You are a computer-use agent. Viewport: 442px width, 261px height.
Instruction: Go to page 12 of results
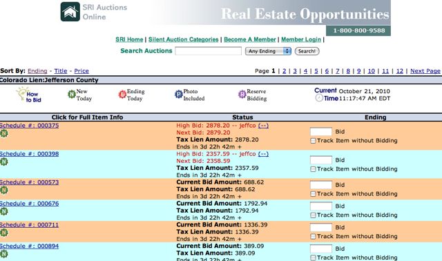[x=400, y=71]
